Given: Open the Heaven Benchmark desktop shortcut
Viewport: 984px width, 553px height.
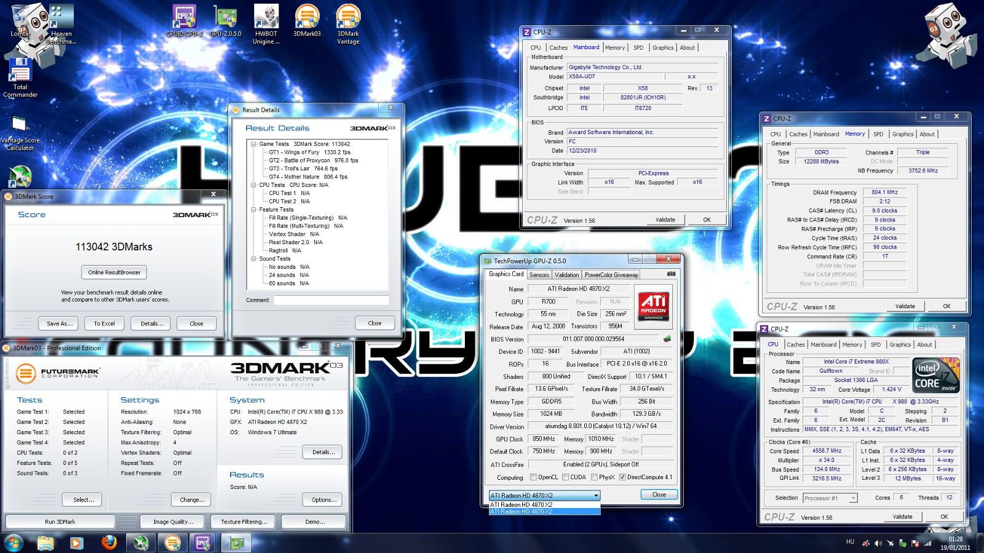Looking at the screenshot, I should click(x=61, y=24).
